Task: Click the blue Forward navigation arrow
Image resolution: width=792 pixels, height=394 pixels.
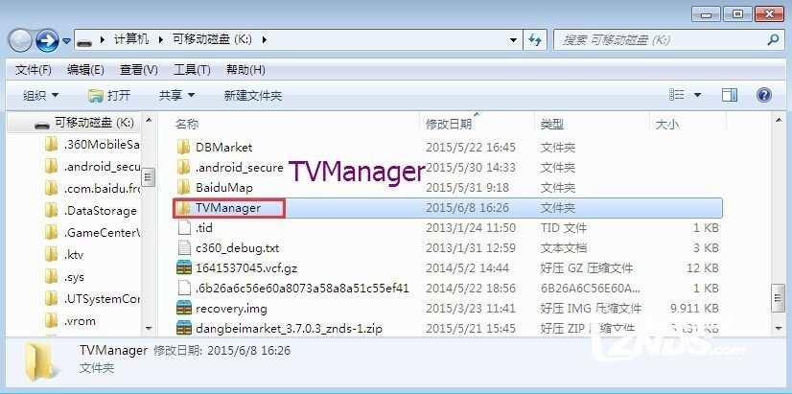Action: click(x=48, y=40)
